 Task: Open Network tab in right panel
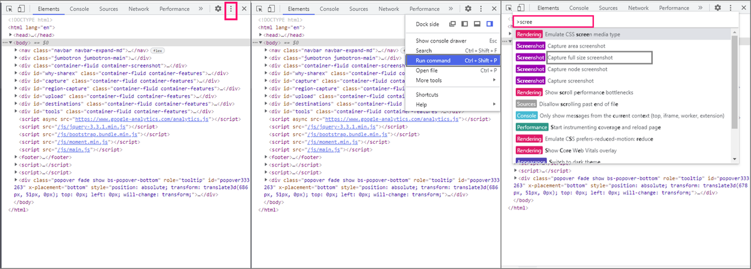tap(638, 8)
